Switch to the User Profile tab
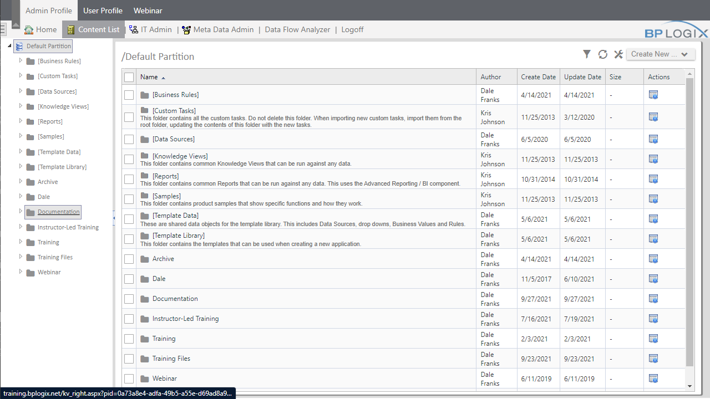Image resolution: width=710 pixels, height=399 pixels. coord(103,11)
